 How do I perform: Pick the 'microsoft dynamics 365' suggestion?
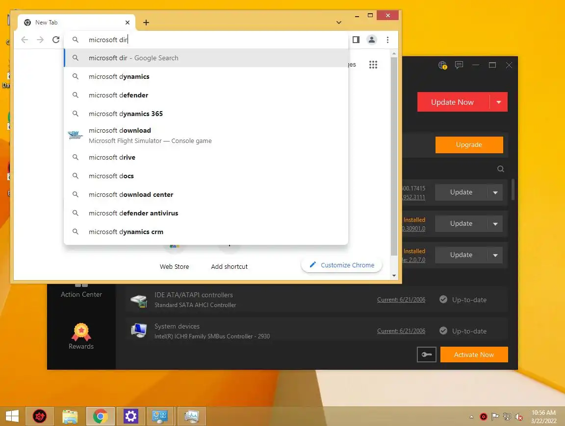[x=206, y=114]
